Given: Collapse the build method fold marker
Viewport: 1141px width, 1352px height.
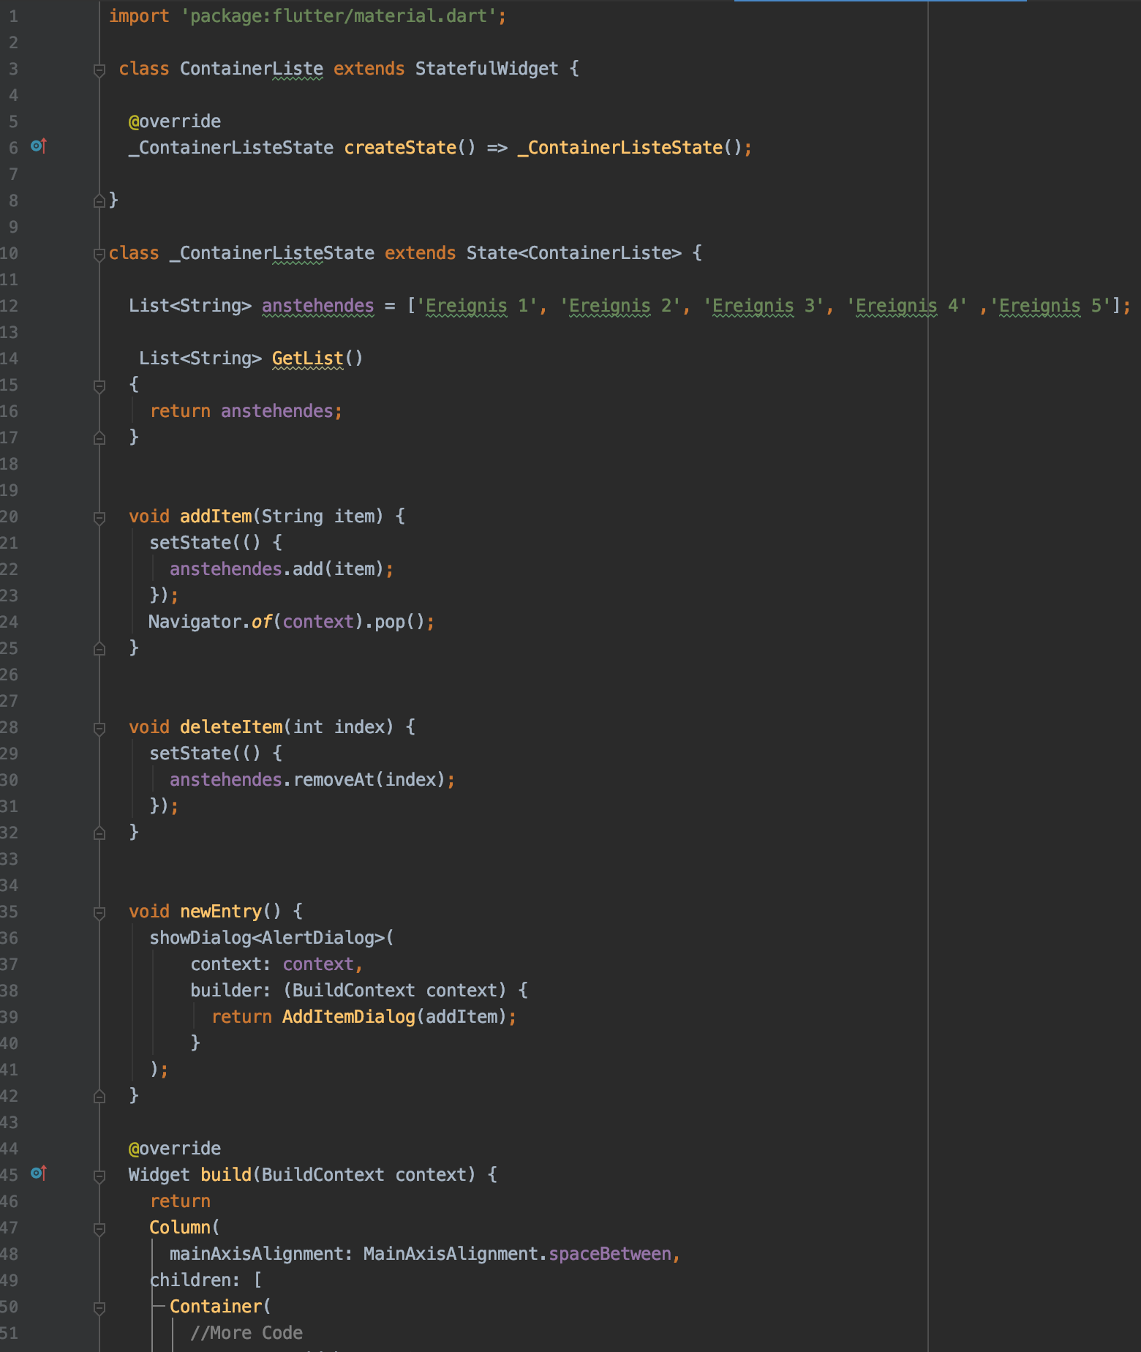Looking at the screenshot, I should pyautogui.click(x=99, y=1176).
